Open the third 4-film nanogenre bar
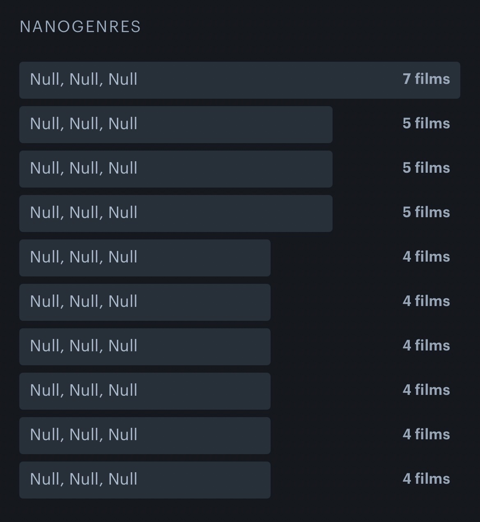 click(x=145, y=347)
